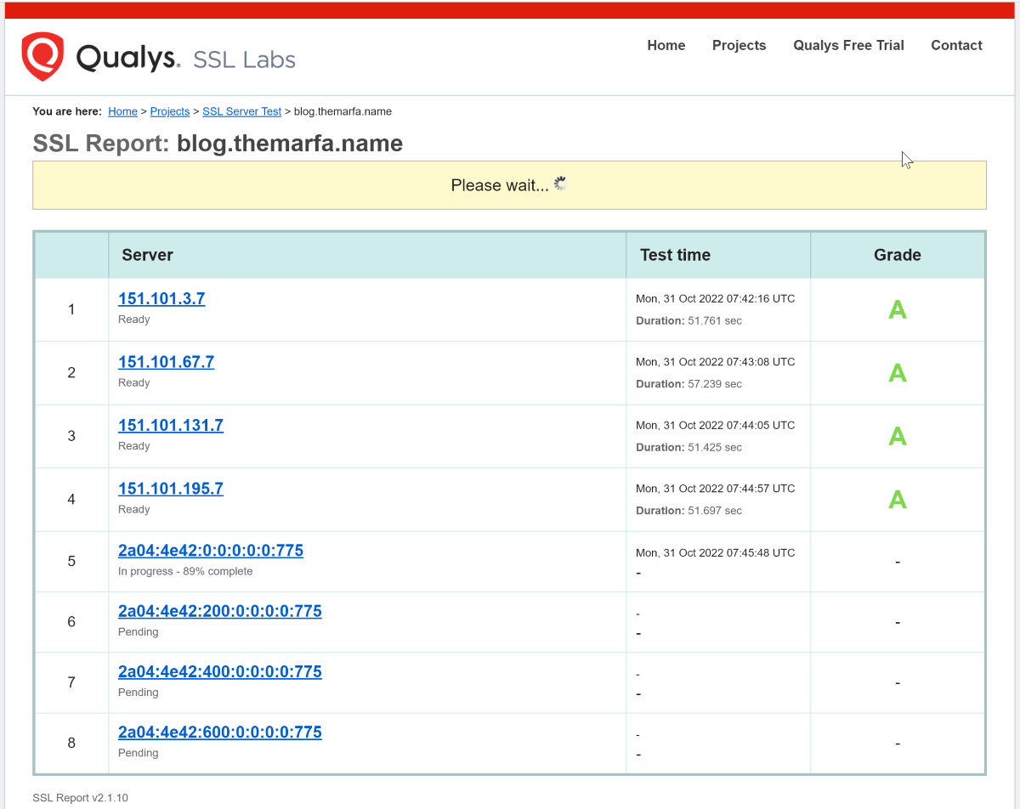
Task: Click the grade A for 151.101.131.7
Action: tap(898, 437)
